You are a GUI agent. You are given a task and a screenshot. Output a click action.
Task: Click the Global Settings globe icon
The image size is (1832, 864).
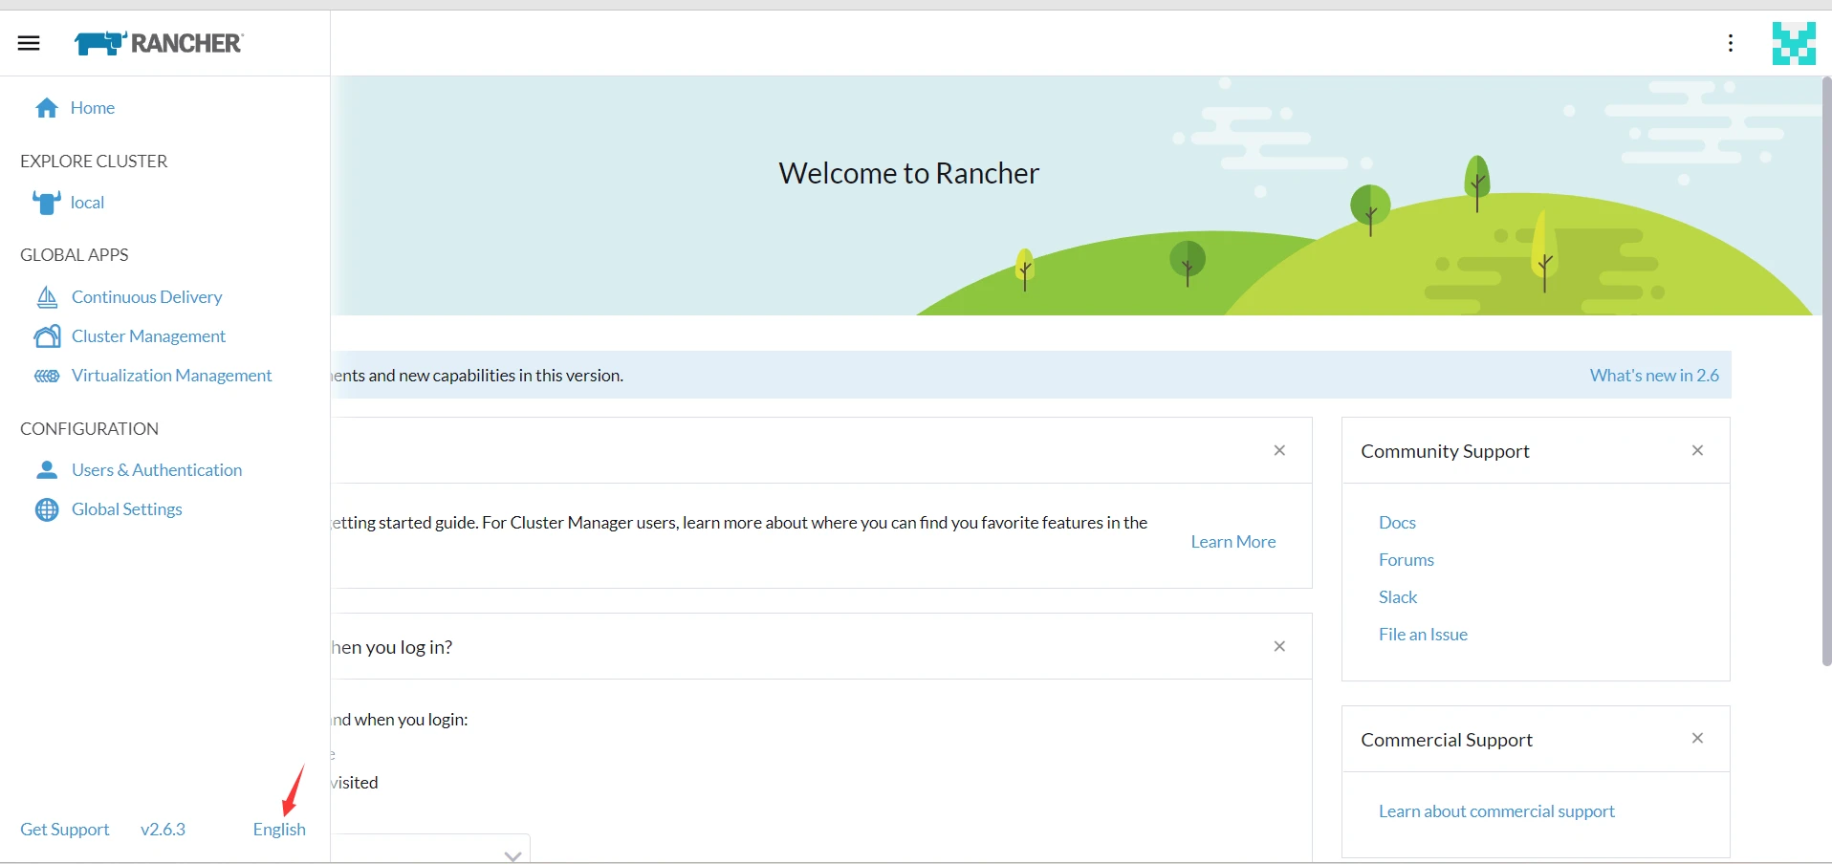47,509
